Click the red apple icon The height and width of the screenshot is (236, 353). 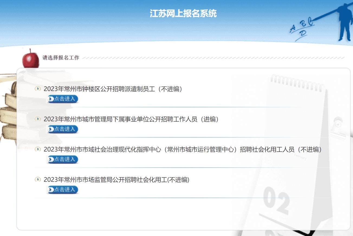point(30,59)
